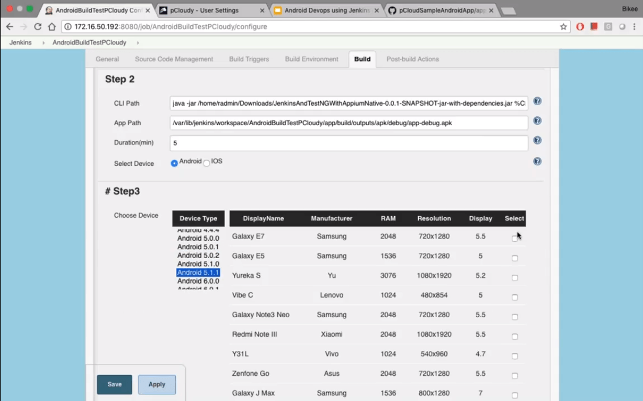Navigate back with browser back arrow
This screenshot has height=401, width=643.
10,27
